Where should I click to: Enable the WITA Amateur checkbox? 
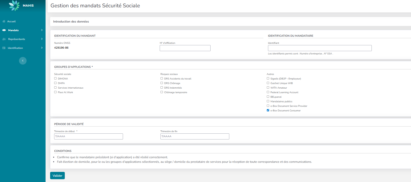pyautogui.click(x=268, y=88)
